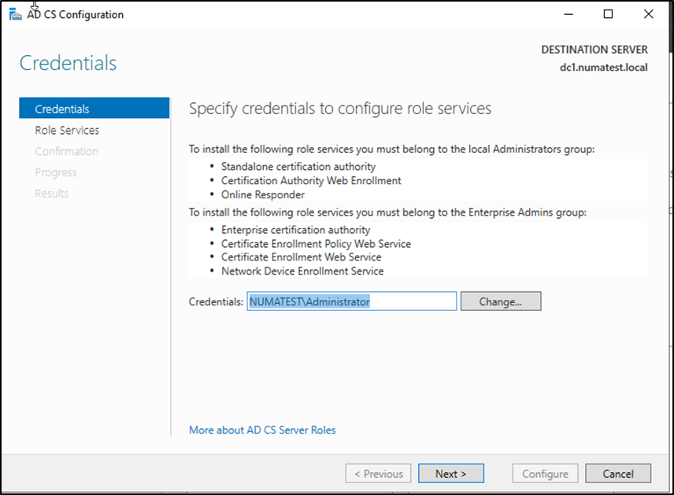Click the Progress step in sidebar
The image size is (674, 495).
tap(56, 172)
